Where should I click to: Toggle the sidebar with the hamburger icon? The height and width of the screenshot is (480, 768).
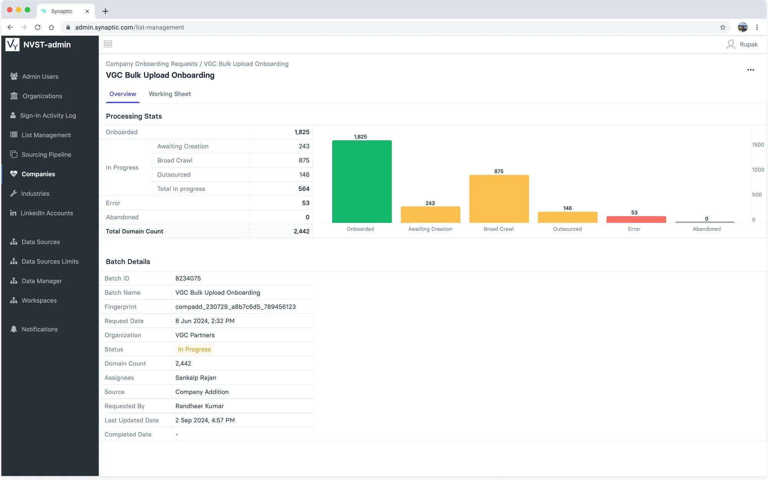coord(108,44)
